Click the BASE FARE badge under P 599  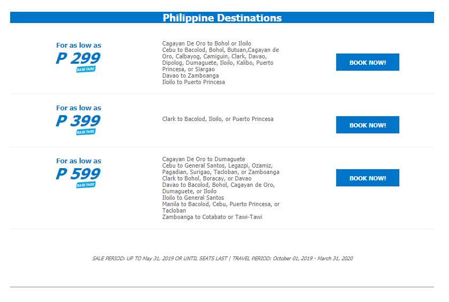pos(86,185)
